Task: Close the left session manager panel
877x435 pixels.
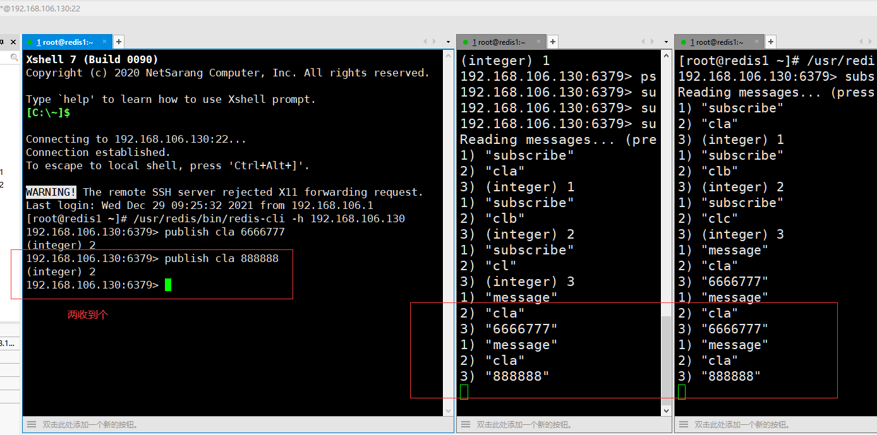Action: tap(14, 42)
